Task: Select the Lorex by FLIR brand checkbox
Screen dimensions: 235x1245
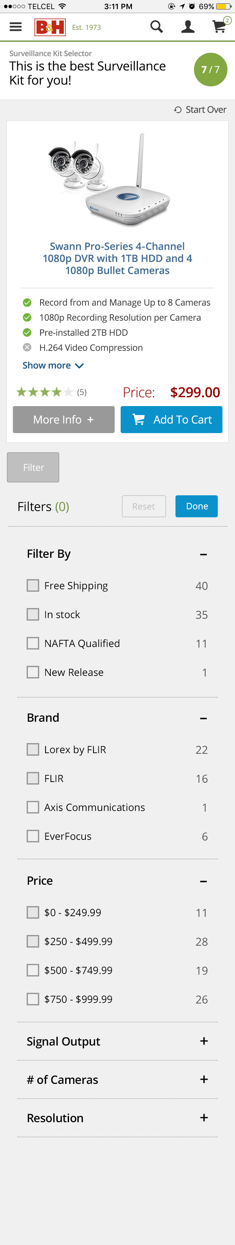Action: [x=33, y=749]
